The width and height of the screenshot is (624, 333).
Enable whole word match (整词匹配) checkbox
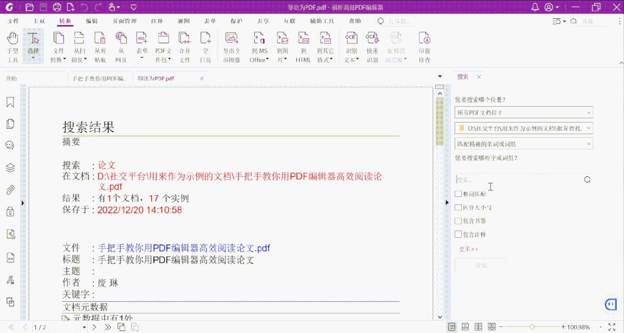pyautogui.click(x=458, y=193)
